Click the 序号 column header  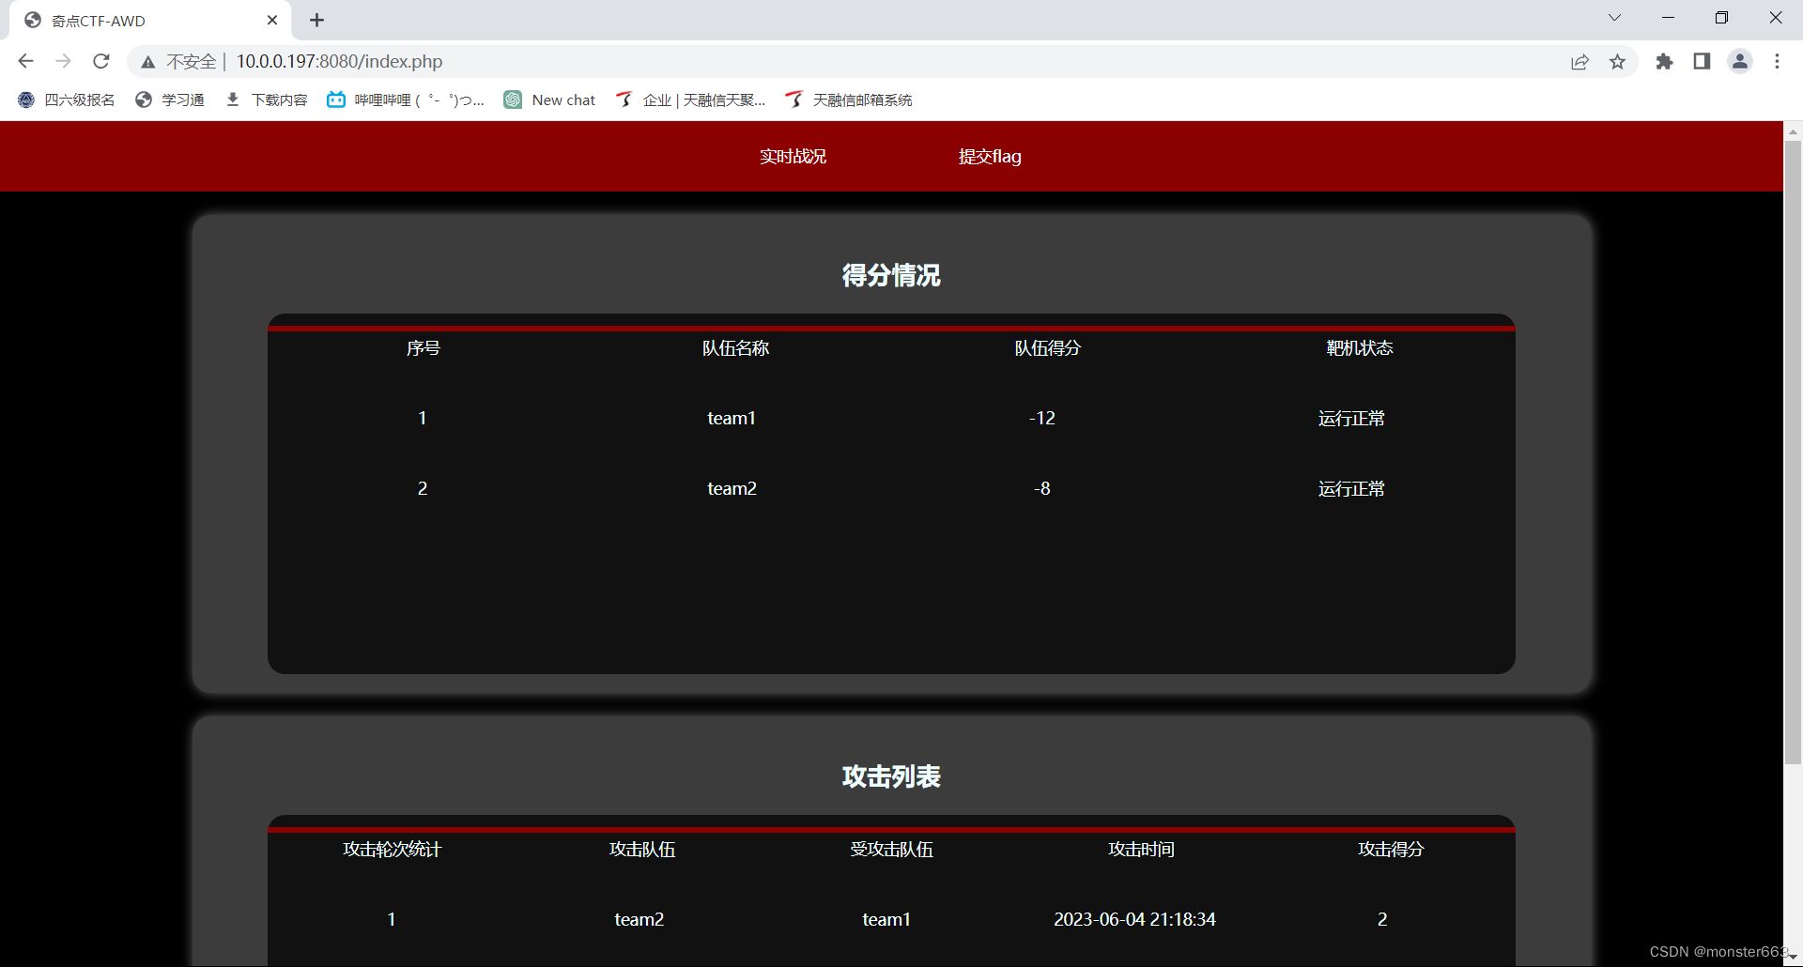click(424, 348)
